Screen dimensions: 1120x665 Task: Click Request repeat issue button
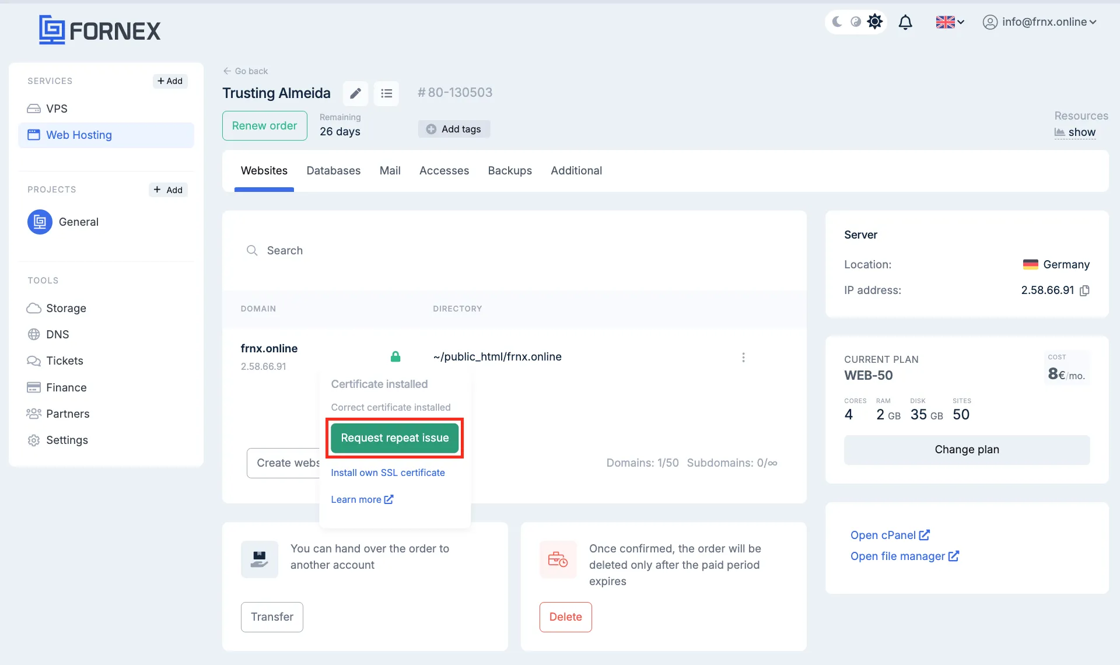coord(395,438)
